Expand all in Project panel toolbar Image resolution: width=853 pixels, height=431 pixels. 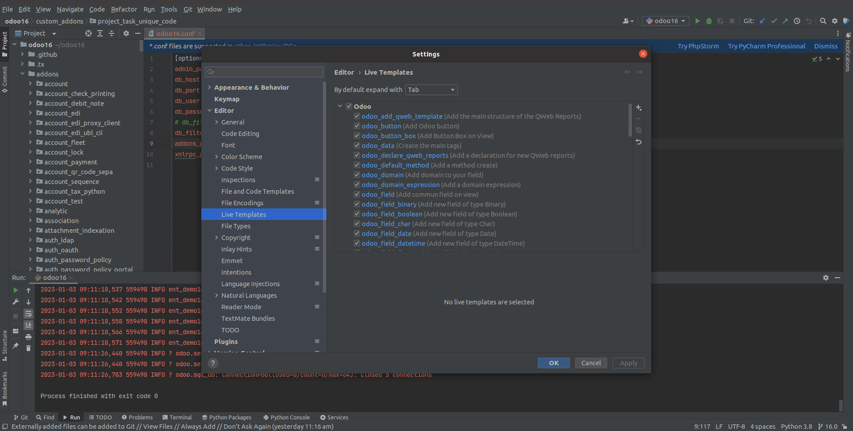pyautogui.click(x=100, y=33)
